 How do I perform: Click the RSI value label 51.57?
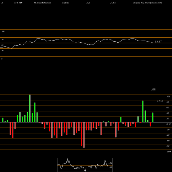(158, 42)
